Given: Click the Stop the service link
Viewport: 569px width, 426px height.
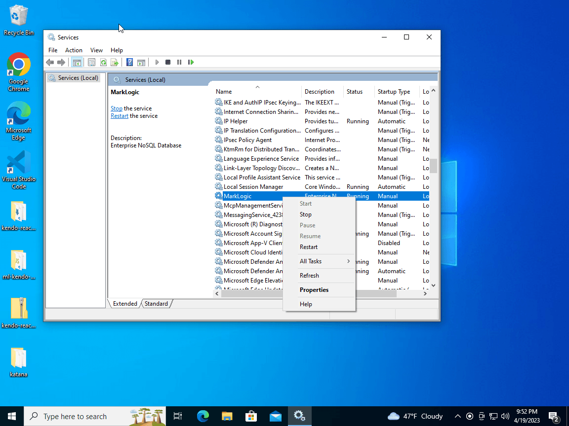Looking at the screenshot, I should pyautogui.click(x=116, y=108).
